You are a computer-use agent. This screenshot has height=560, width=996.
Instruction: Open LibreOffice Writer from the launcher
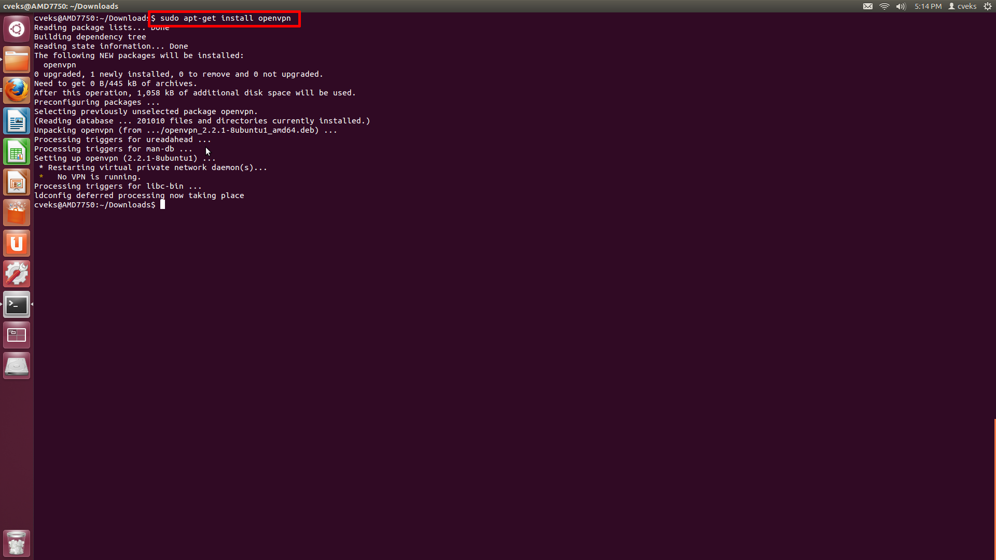coord(17,121)
